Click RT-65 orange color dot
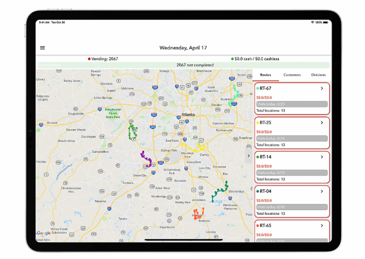This screenshot has width=365, height=259. [x=258, y=226]
